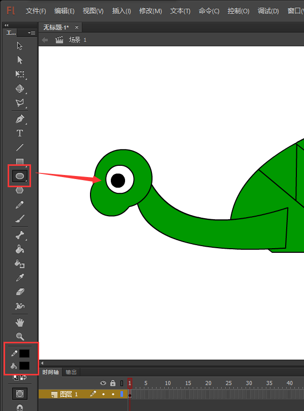304x411 pixels.
Task: Show all layers as outlines
Action: [x=121, y=383]
